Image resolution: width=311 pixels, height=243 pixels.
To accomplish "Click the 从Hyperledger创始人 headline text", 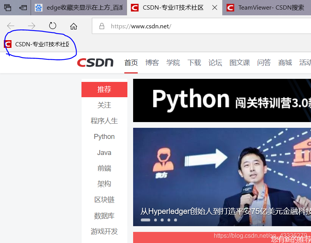I will [x=226, y=212].
